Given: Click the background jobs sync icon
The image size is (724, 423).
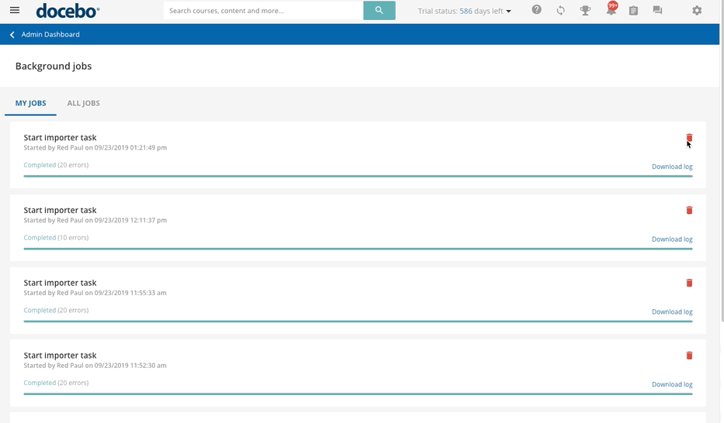Looking at the screenshot, I should tap(560, 10).
